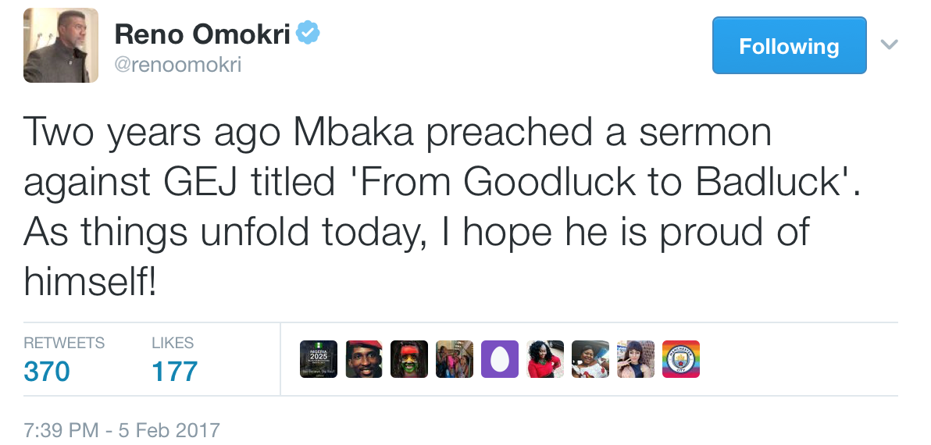Viewport: 931px width, 445px height.
Task: Open the Manchester City crest avatar
Action: point(681,359)
